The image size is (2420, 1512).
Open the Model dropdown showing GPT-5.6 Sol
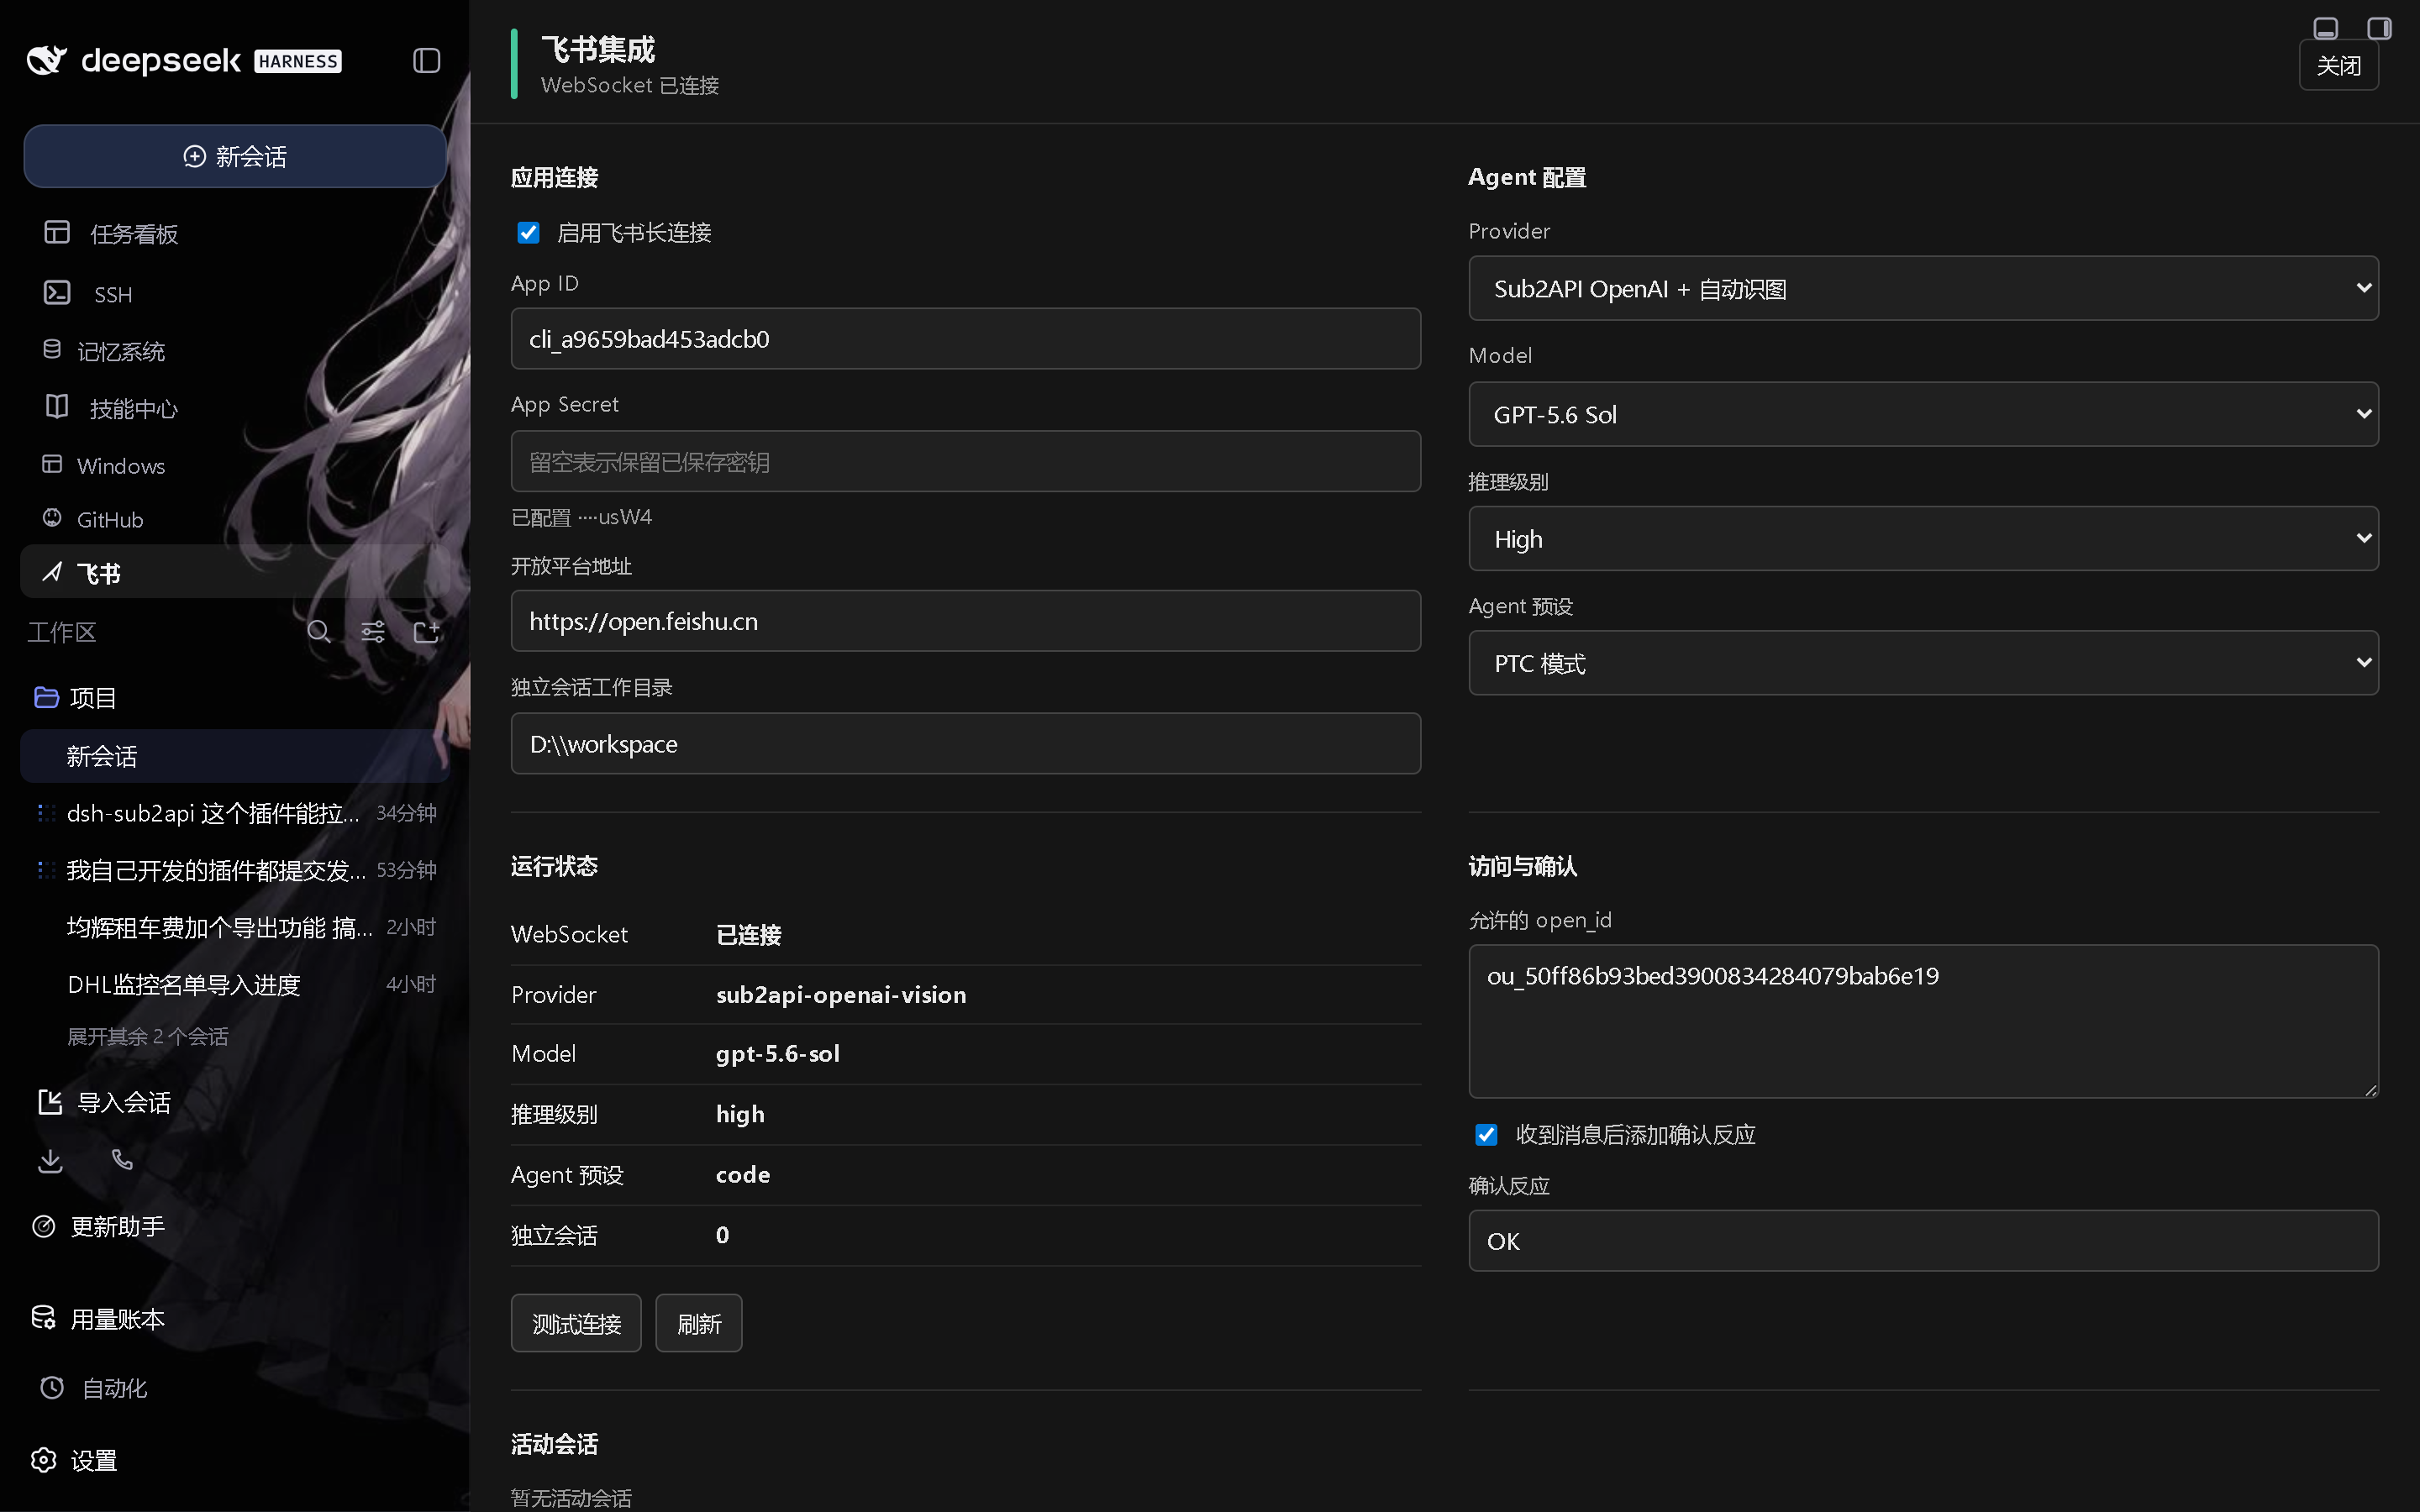pyautogui.click(x=1923, y=414)
